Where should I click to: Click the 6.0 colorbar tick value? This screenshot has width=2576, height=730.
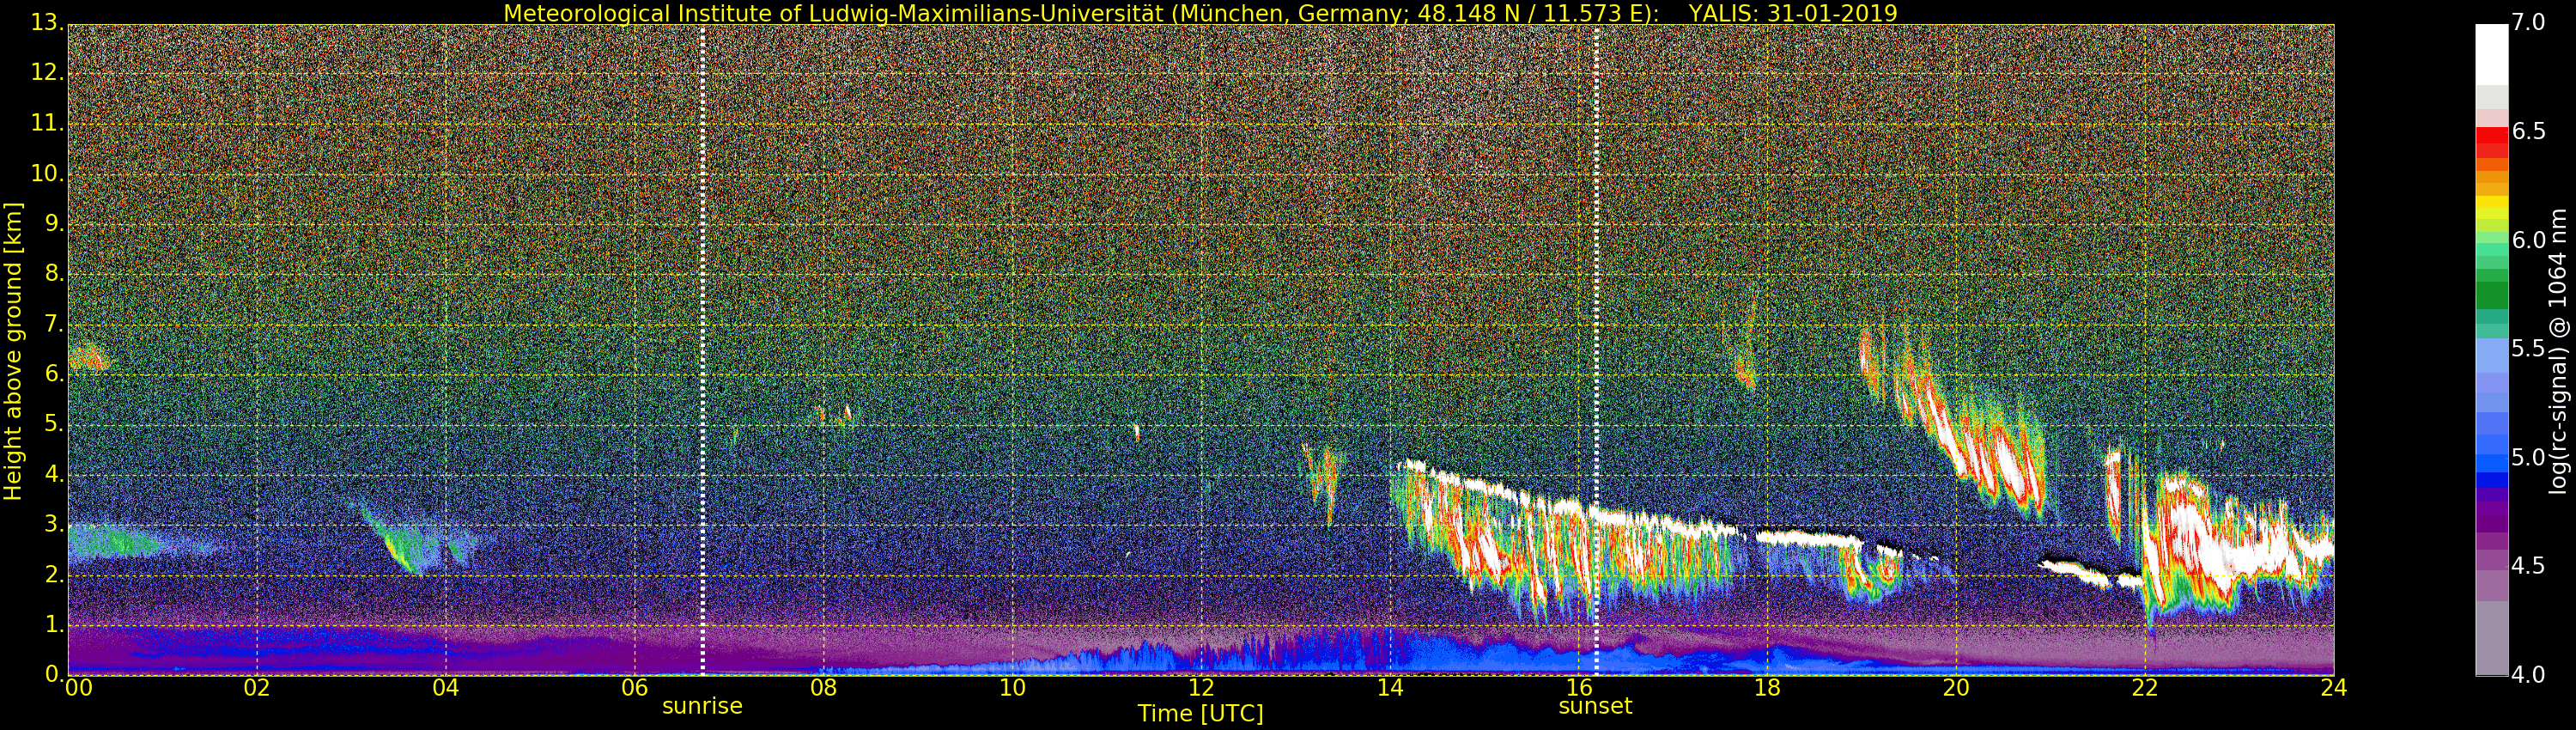pyautogui.click(x=2528, y=240)
